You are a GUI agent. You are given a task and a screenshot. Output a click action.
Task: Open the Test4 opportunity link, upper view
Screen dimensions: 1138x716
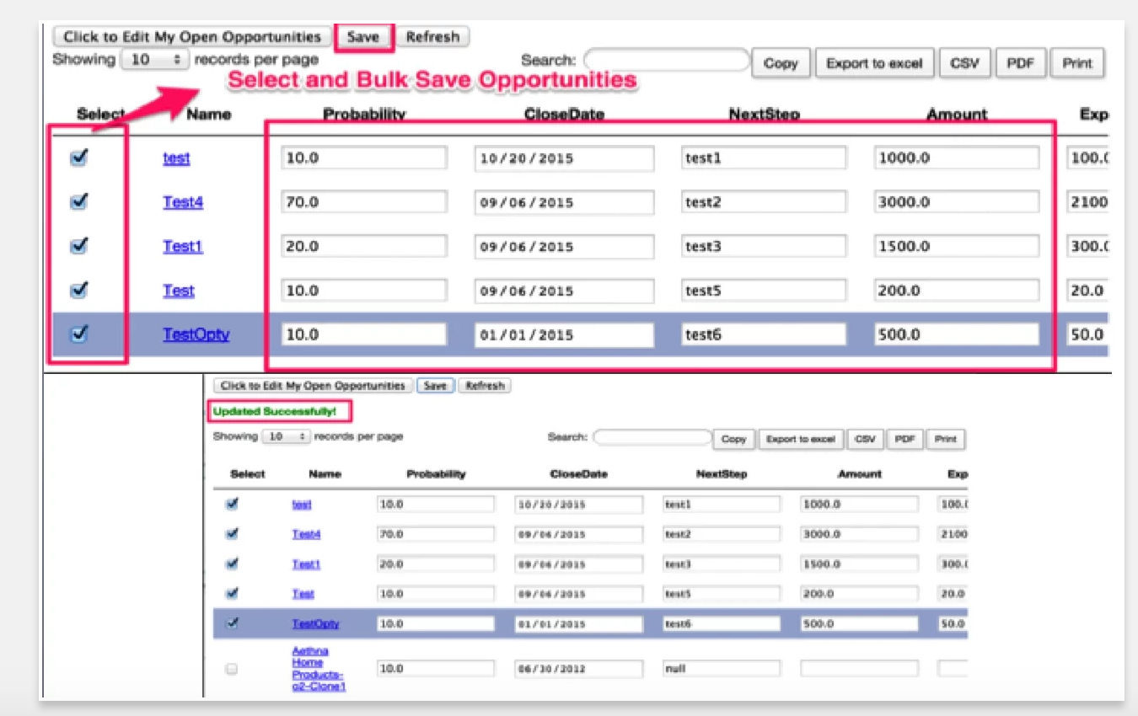pyautogui.click(x=183, y=202)
